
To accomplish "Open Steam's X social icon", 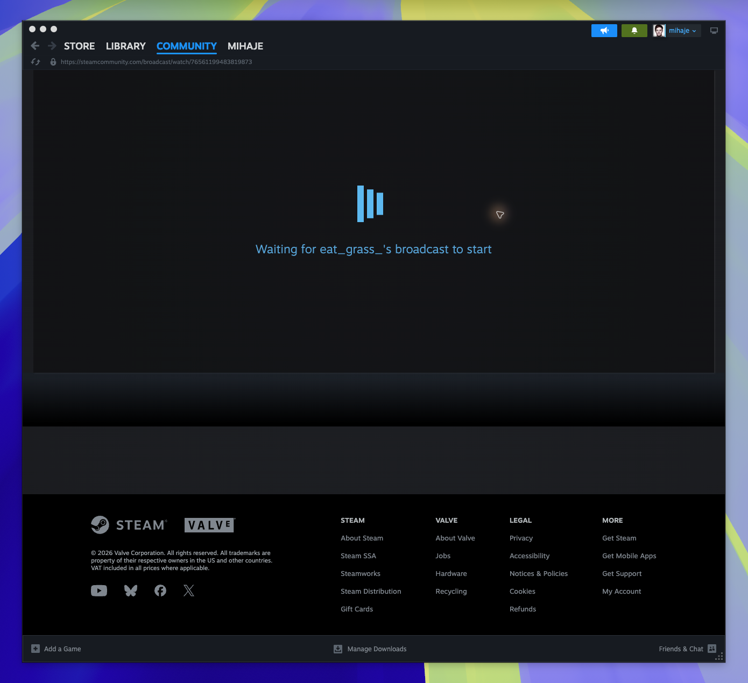I will [189, 590].
